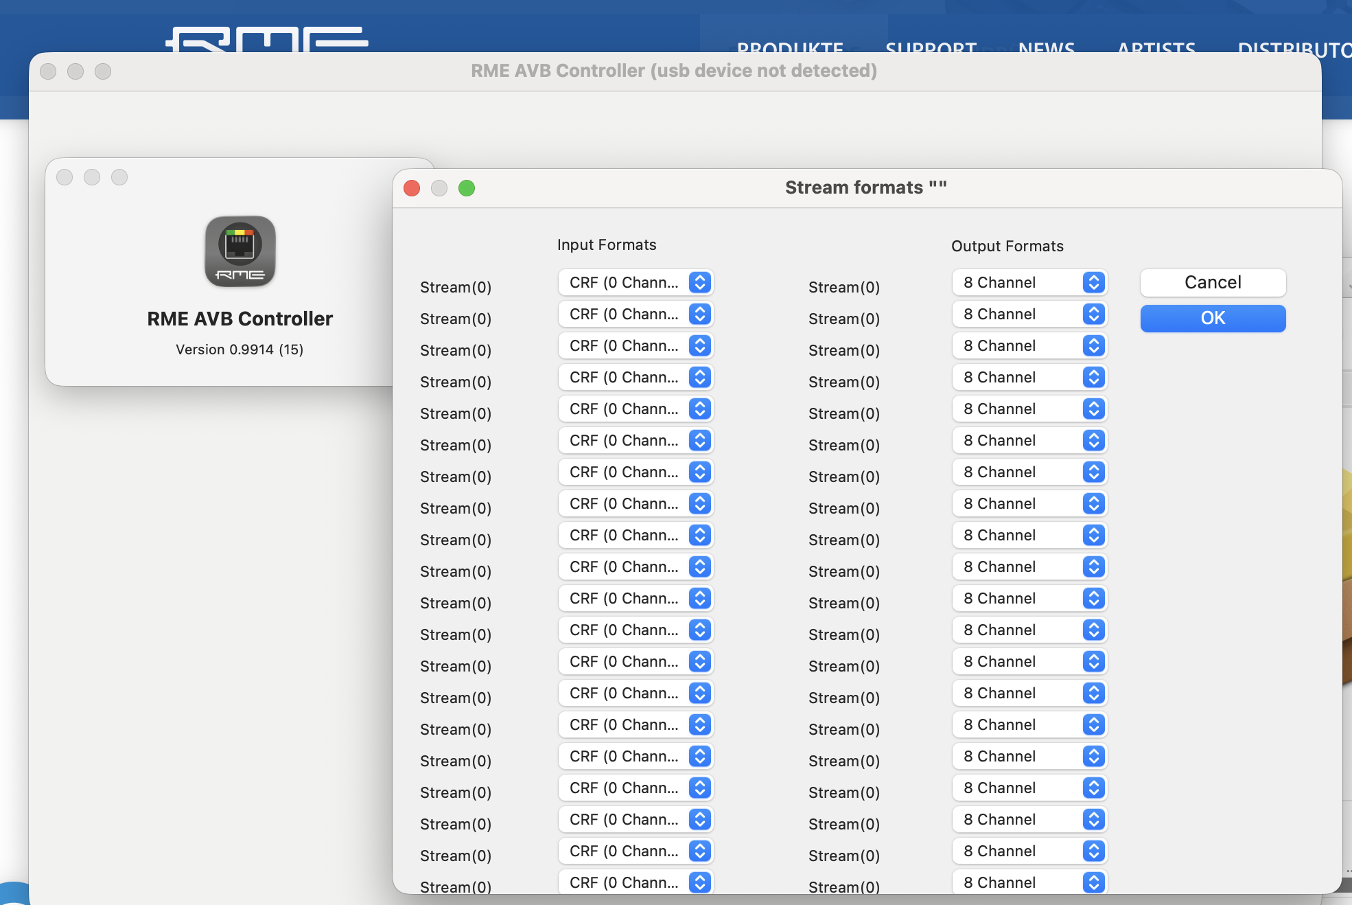Open SUPPORT in the website navigation
The height and width of the screenshot is (905, 1352).
[931, 47]
